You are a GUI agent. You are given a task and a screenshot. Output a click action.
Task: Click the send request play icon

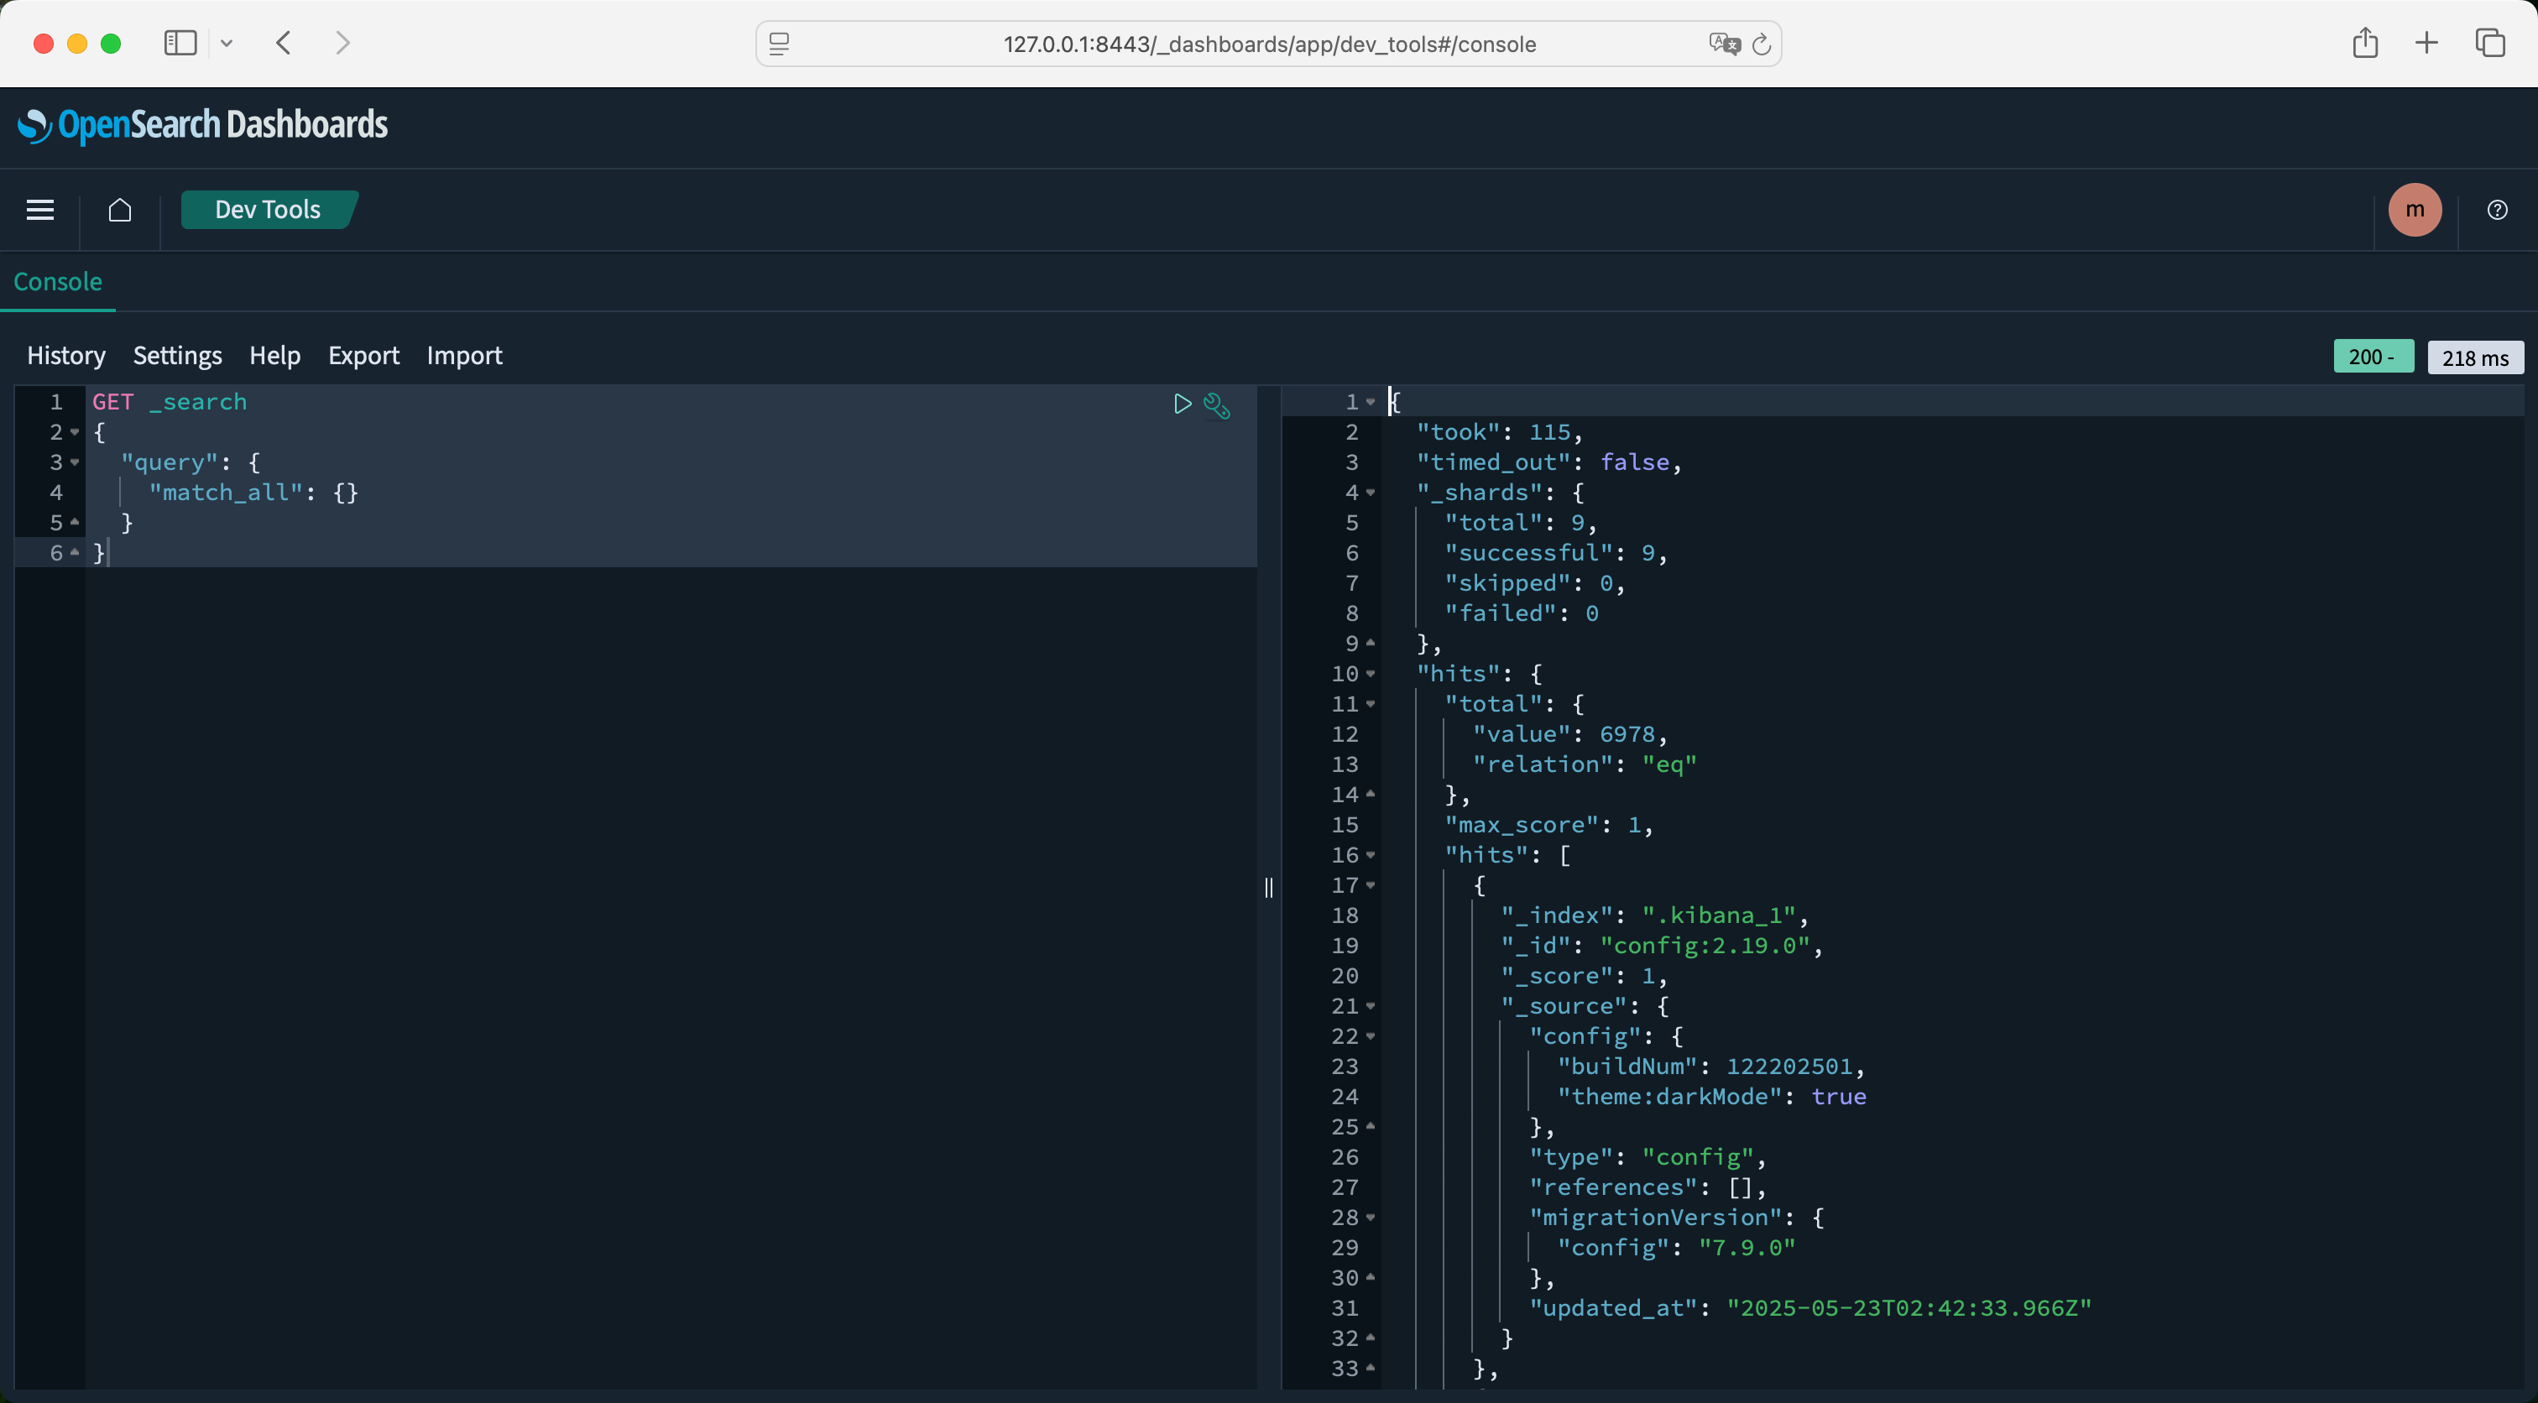(1183, 404)
